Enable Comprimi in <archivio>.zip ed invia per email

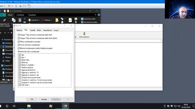(19, 82)
